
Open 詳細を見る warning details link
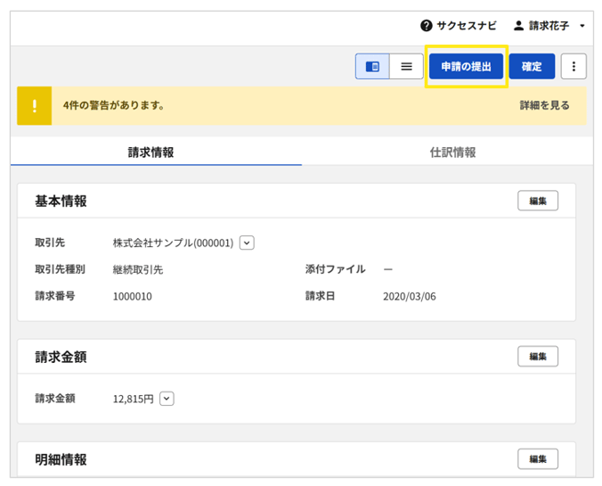point(544,105)
